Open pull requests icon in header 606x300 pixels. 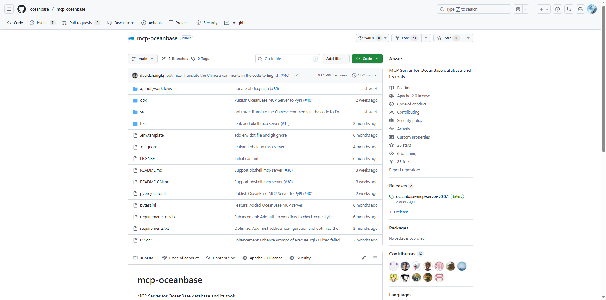point(569,9)
